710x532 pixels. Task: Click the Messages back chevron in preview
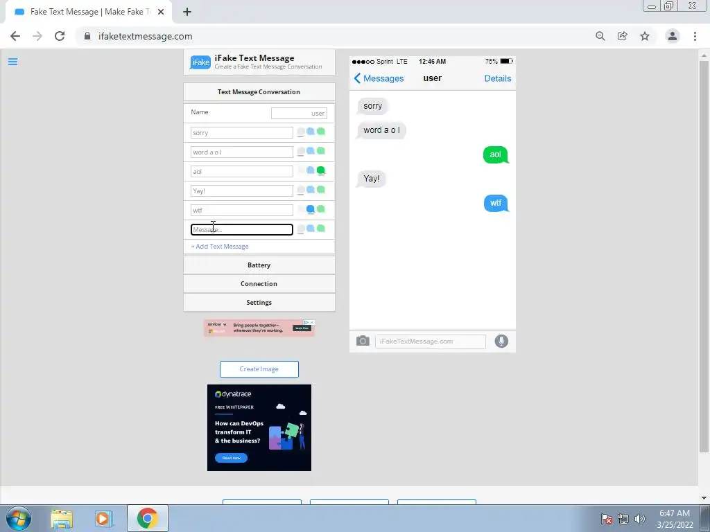[357, 78]
